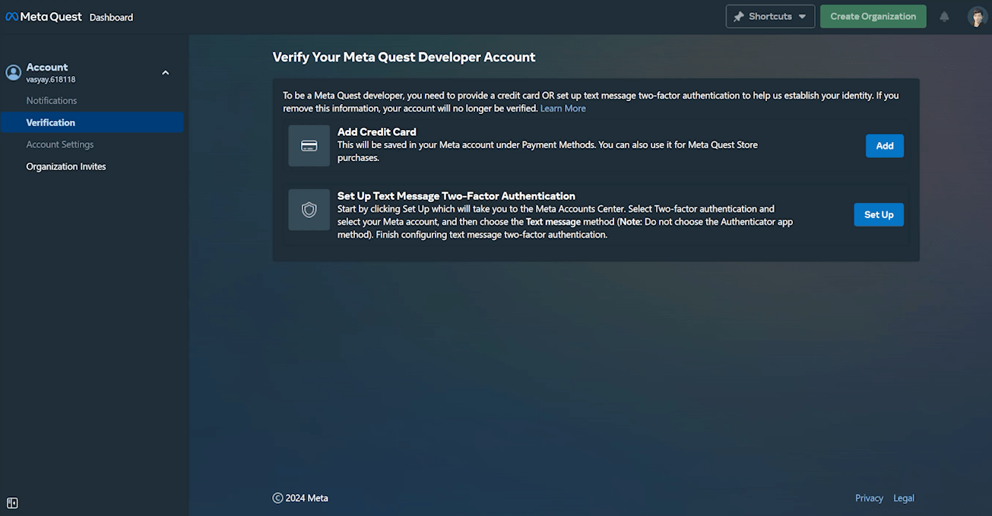This screenshot has height=516, width=992.
Task: Open the Legal footer link
Action: (x=904, y=499)
